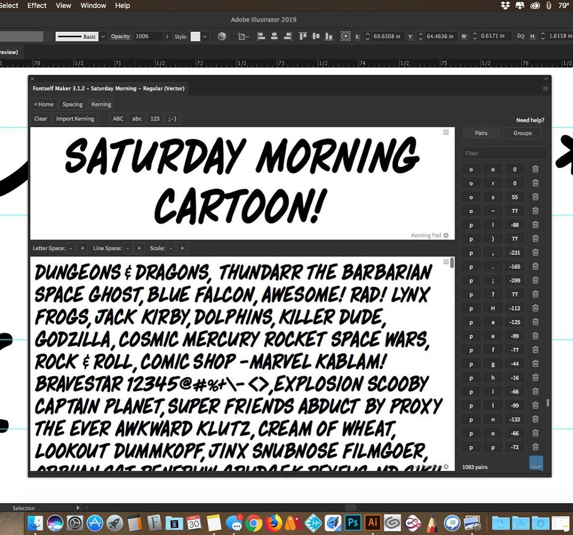Viewport: 573px width, 535px height.
Task: Click the Fontself smiley feedback icon
Action: 536,463
